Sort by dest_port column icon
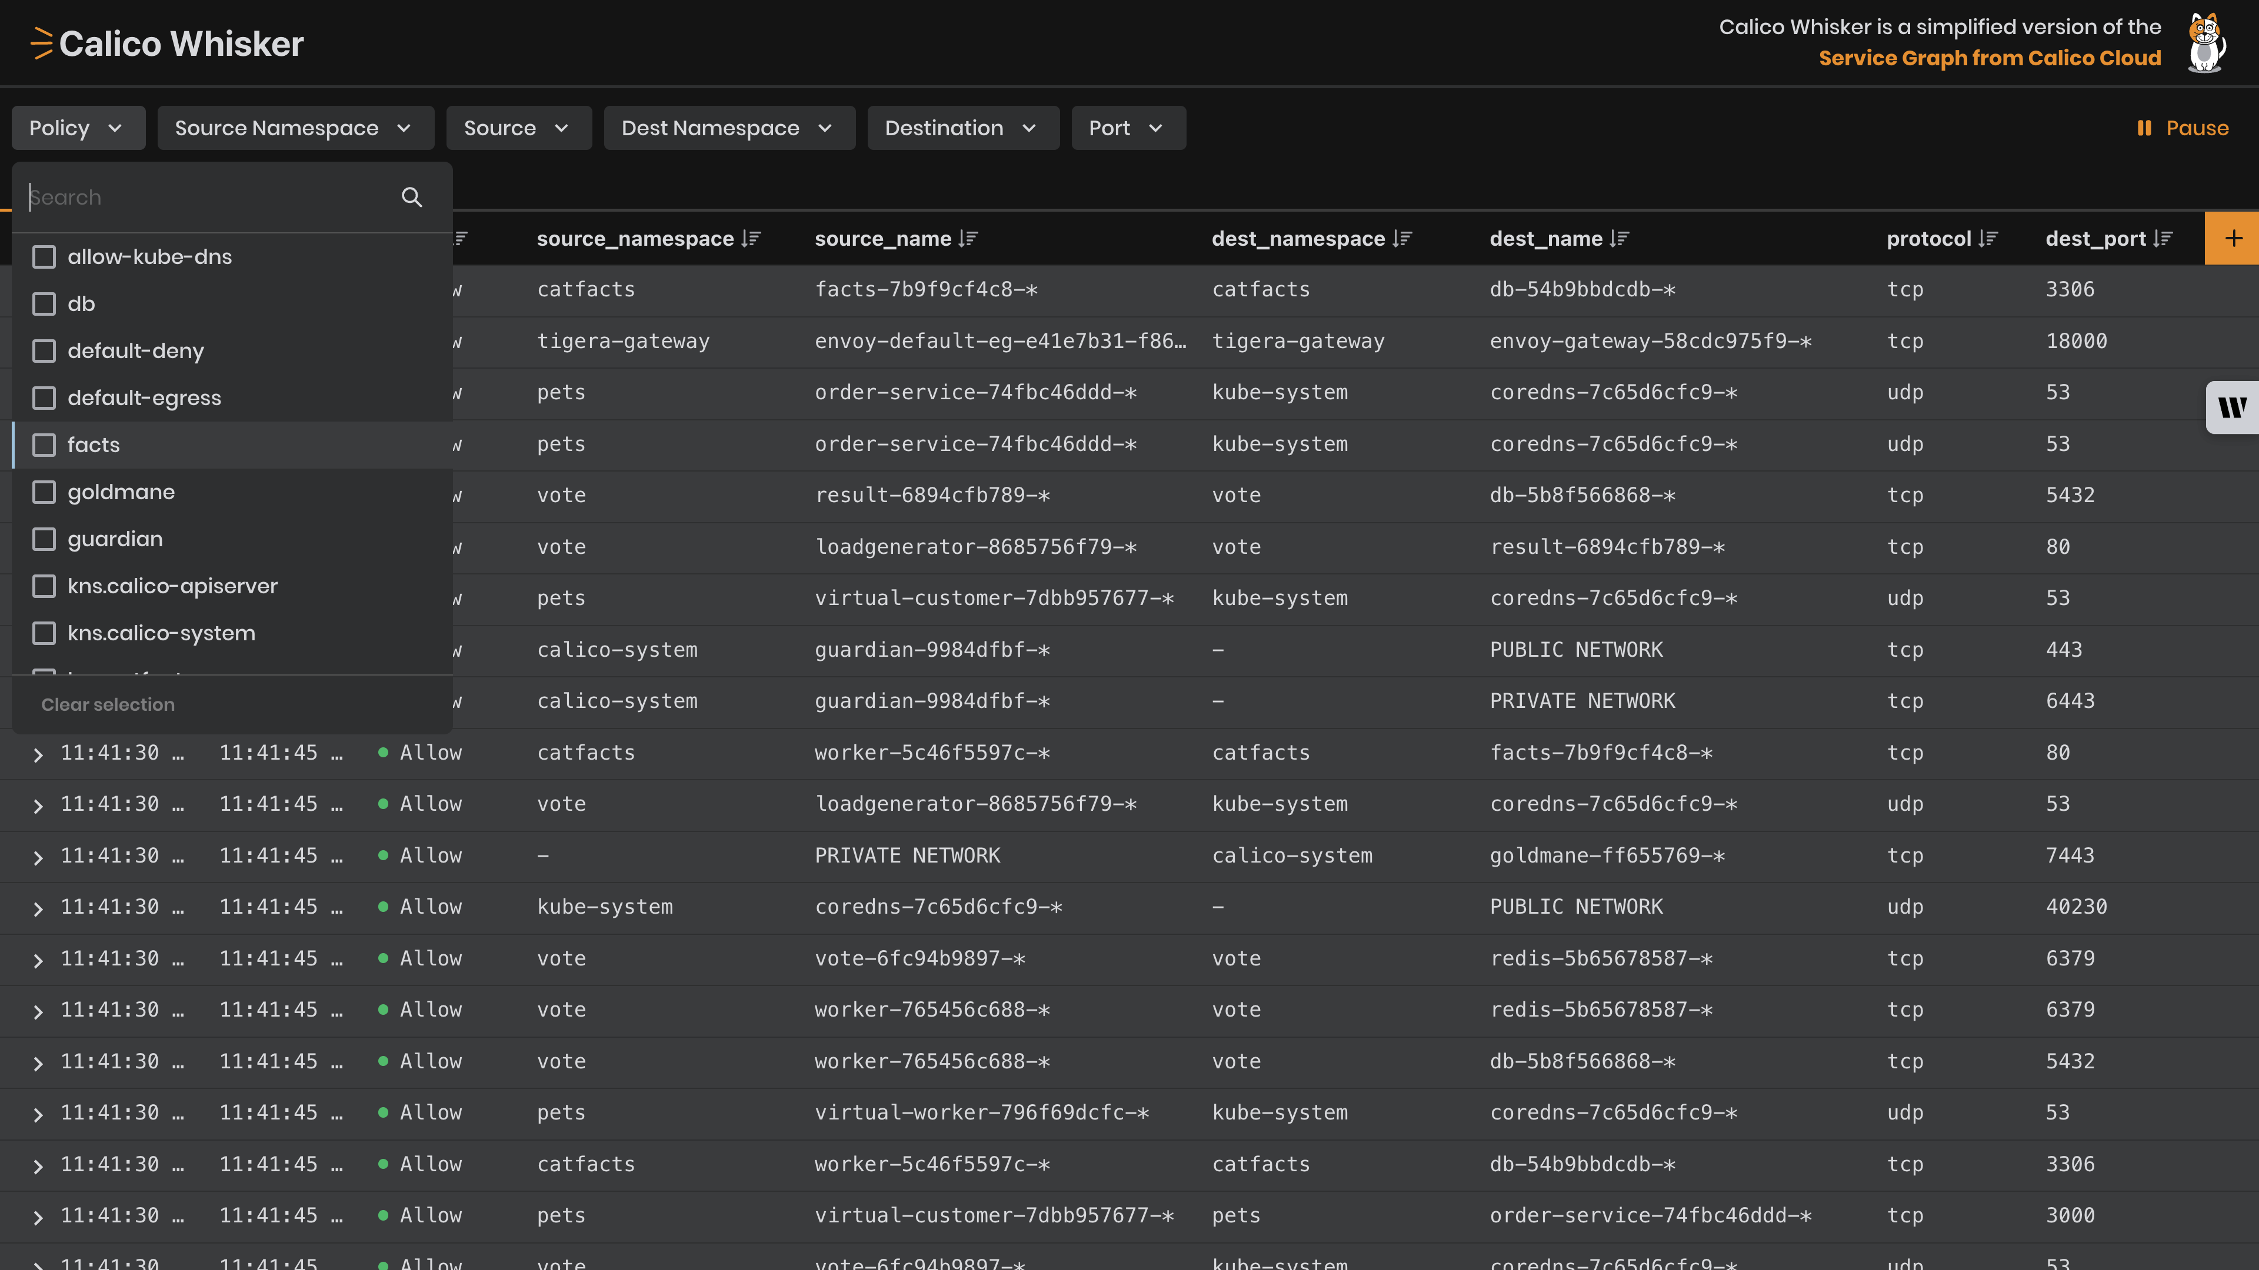Screen dimensions: 2259x1270 coord(2163,238)
